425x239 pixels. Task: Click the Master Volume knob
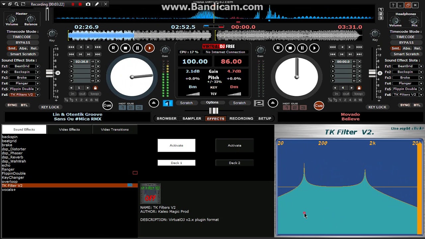pos(12,19)
